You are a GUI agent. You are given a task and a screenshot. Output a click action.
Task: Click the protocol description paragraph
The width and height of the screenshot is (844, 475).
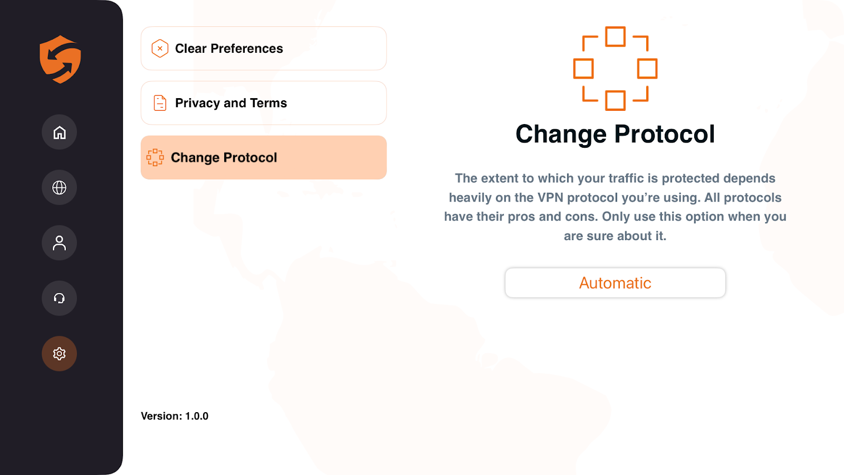coord(615,207)
